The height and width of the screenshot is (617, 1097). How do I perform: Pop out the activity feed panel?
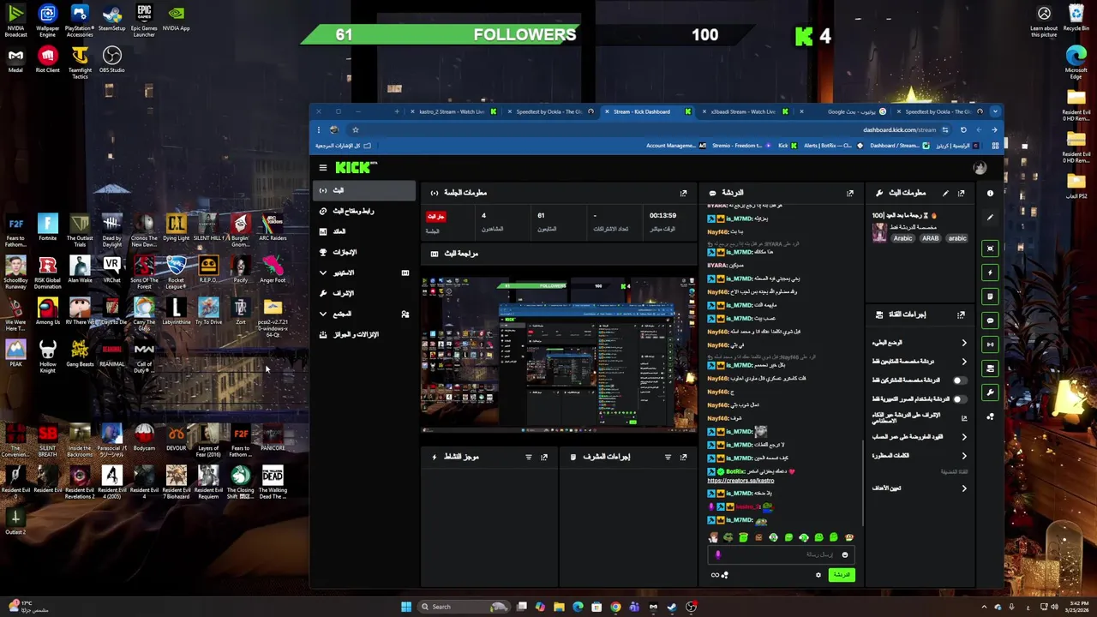543,457
